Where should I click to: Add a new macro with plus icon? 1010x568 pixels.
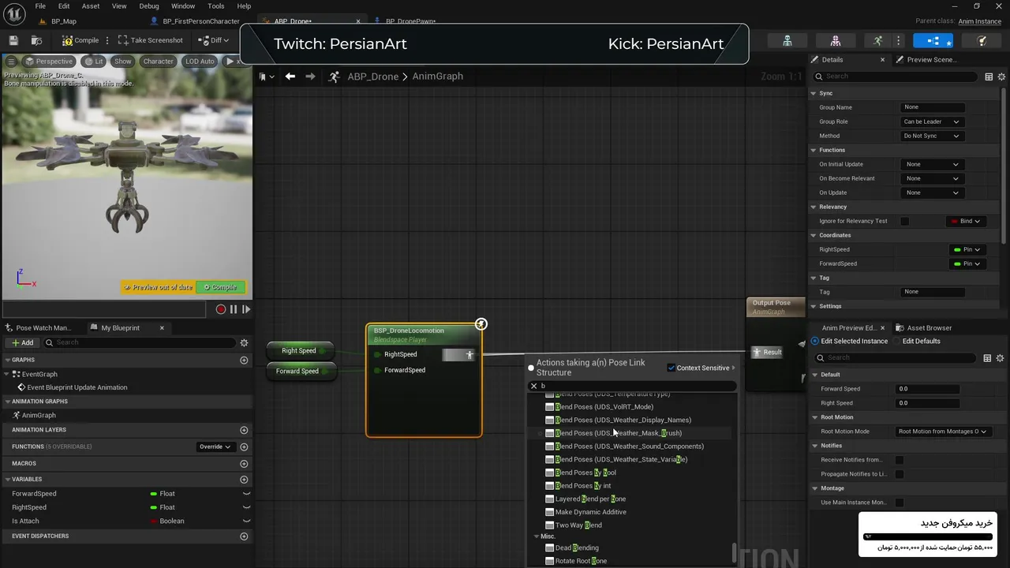point(244,463)
